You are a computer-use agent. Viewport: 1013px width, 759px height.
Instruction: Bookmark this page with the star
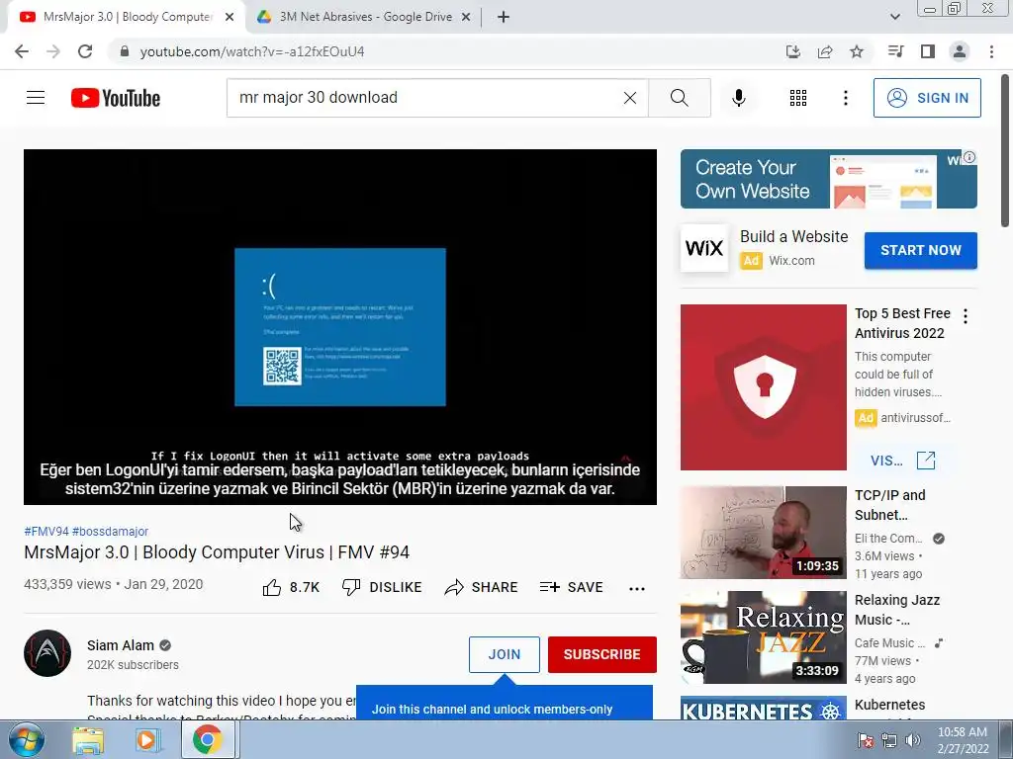857,51
